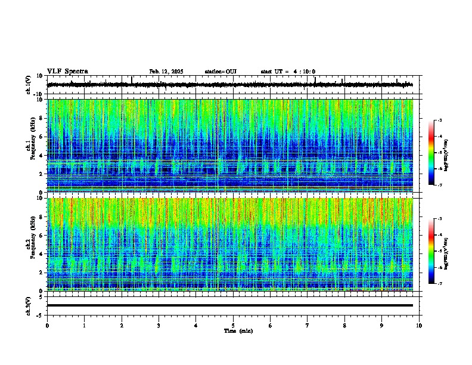
Task: Click the "9" minute tick label
Action: [381, 326]
